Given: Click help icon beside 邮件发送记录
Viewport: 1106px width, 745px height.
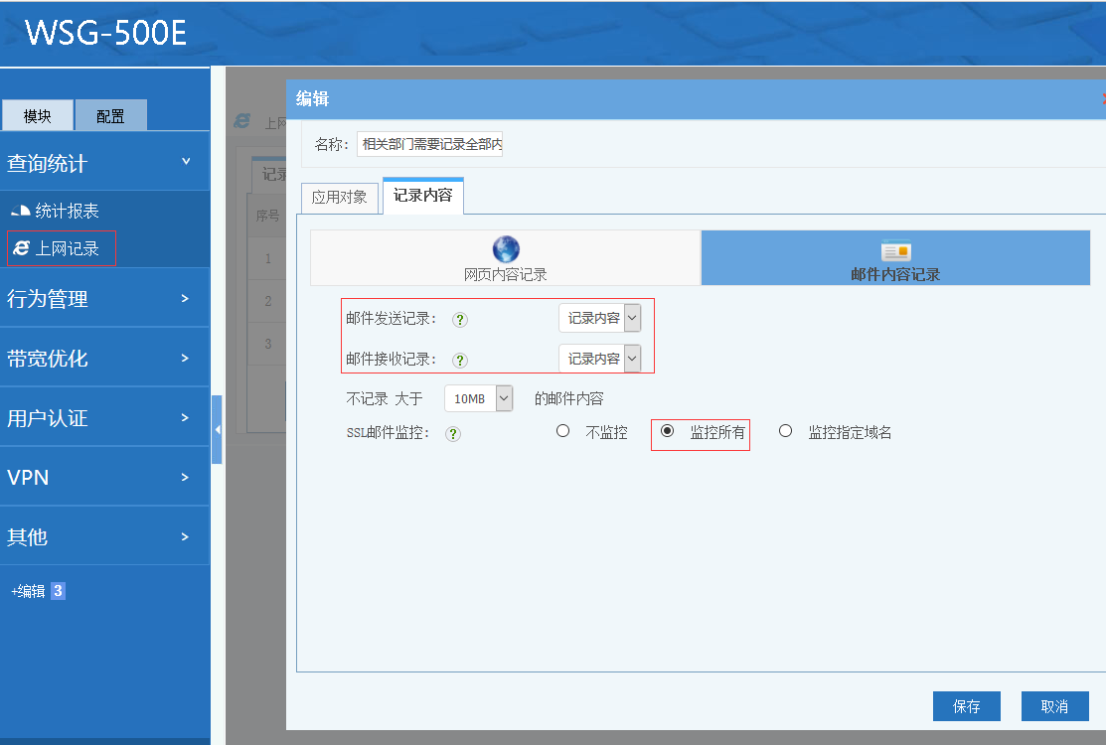Looking at the screenshot, I should [460, 320].
